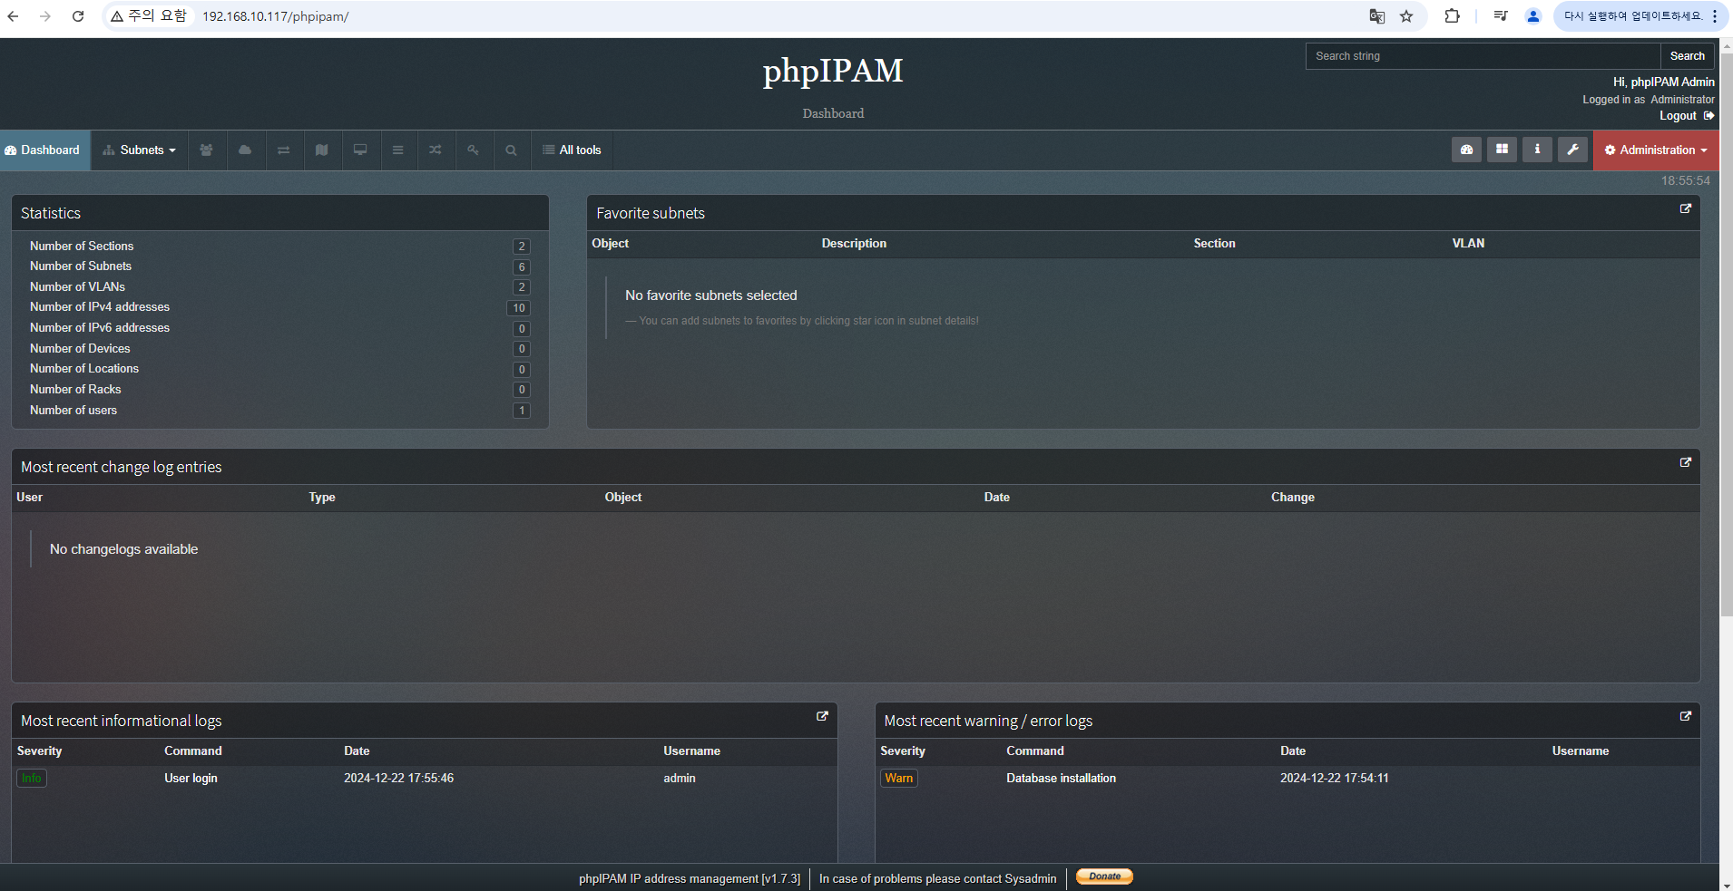This screenshot has width=1733, height=891.
Task: Click the browser back arrow
Action: 14,16
